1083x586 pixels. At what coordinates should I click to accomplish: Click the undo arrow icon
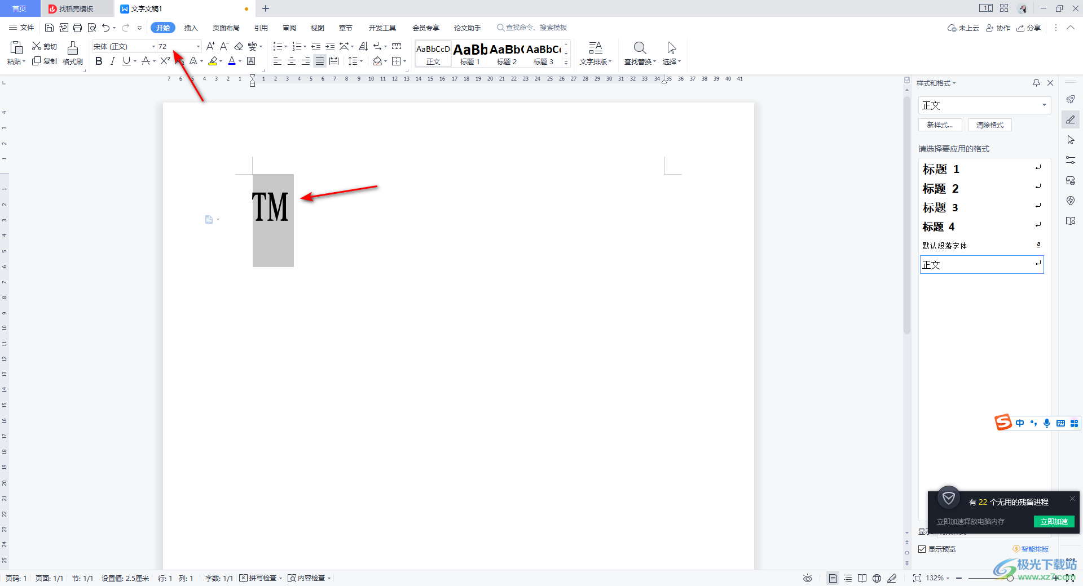(x=105, y=28)
